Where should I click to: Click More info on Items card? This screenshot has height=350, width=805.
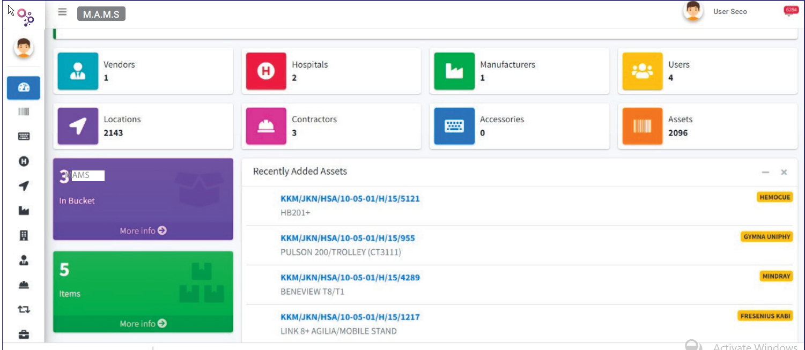pyautogui.click(x=143, y=324)
